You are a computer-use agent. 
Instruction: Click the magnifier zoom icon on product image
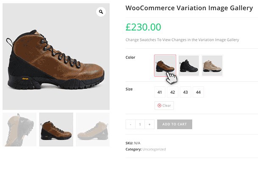(101, 12)
